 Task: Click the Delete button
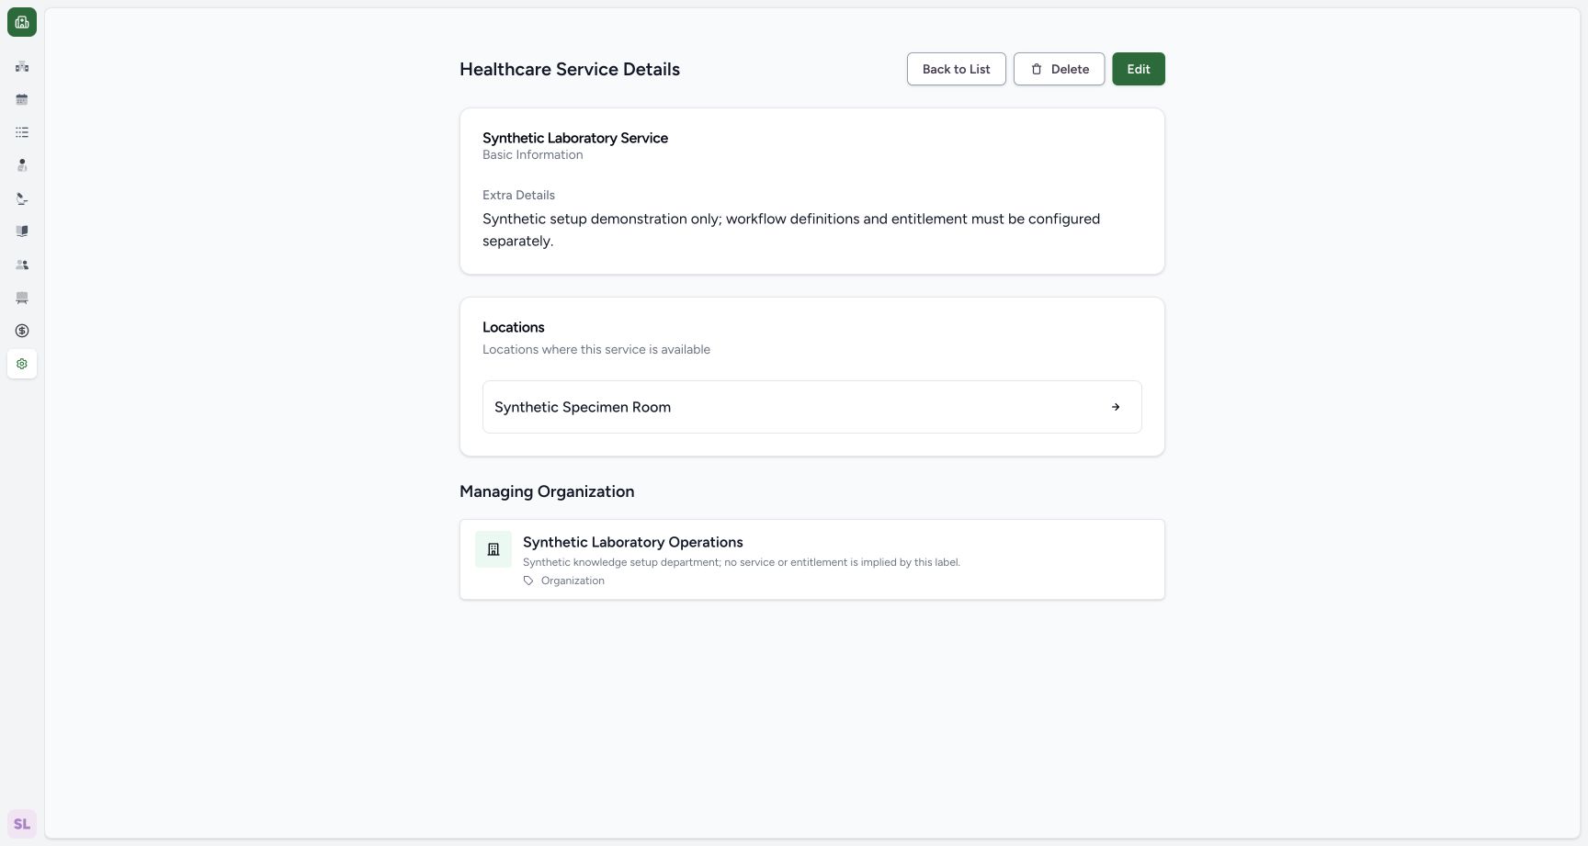coord(1059,69)
